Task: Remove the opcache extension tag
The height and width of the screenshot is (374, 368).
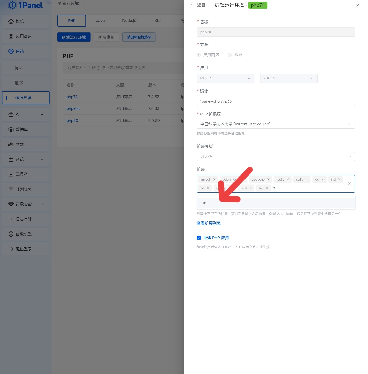Action: tap(268, 180)
